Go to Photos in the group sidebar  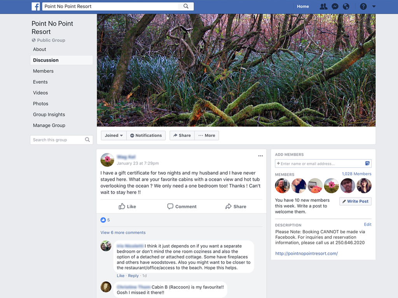pos(40,104)
